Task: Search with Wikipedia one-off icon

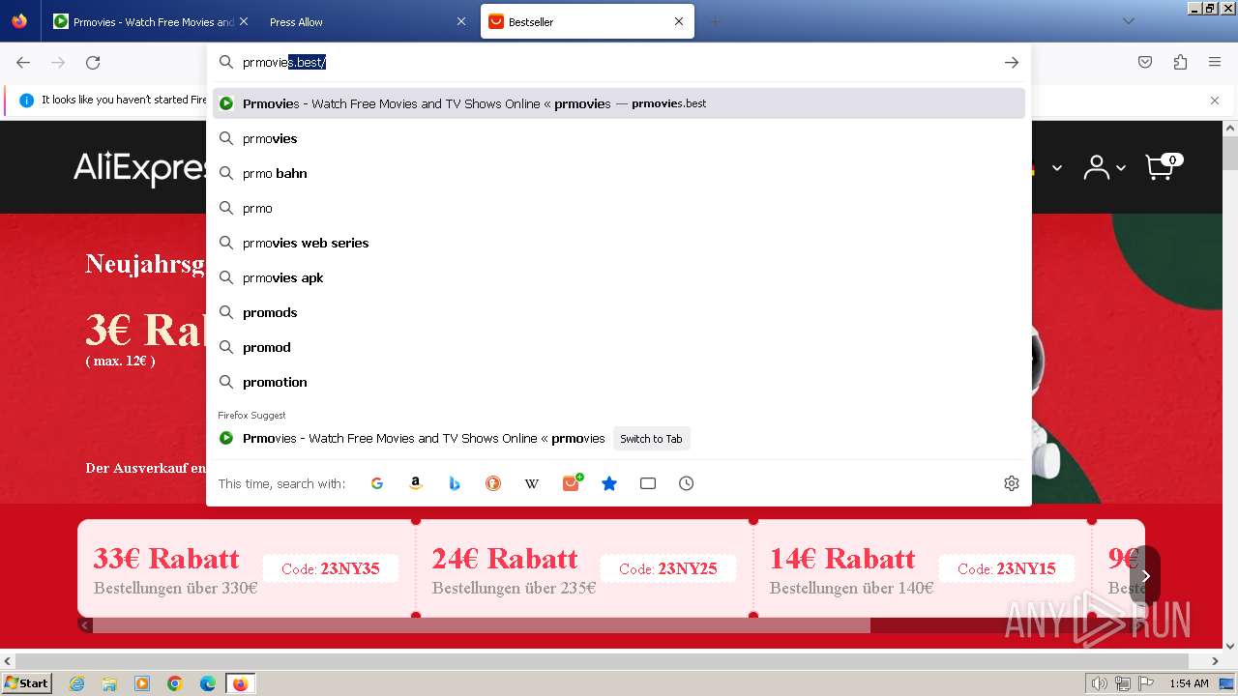Action: [x=532, y=483]
